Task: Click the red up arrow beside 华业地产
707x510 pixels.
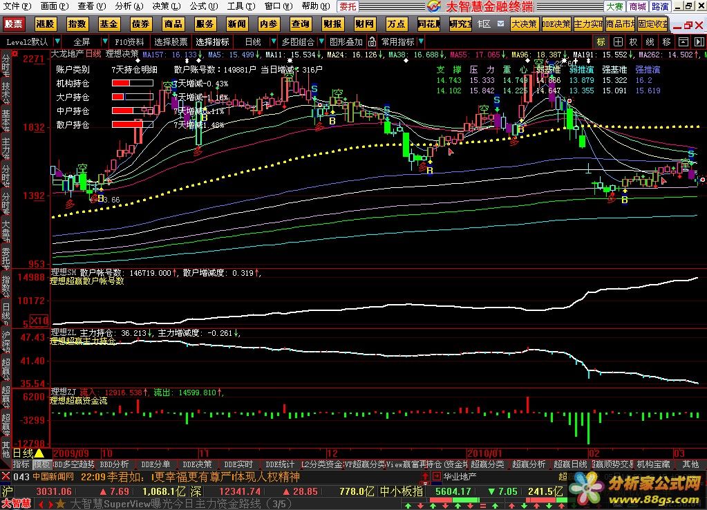Action: pyautogui.click(x=425, y=476)
